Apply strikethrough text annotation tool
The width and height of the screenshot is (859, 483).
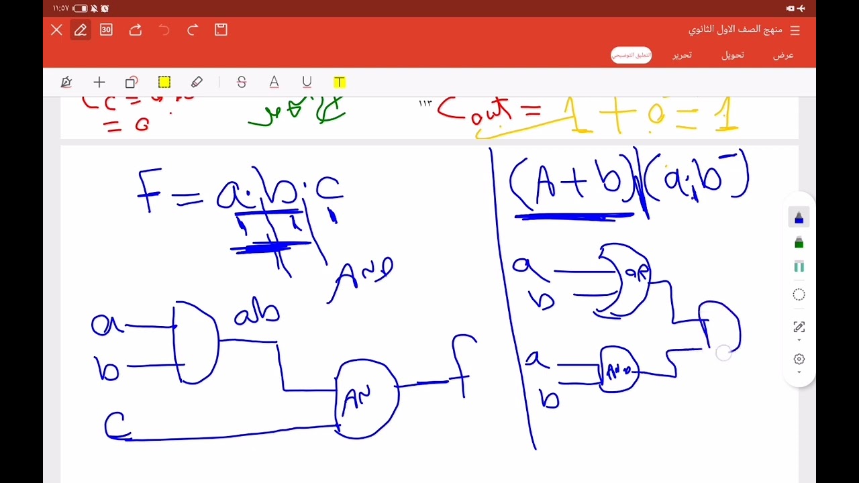pos(242,82)
